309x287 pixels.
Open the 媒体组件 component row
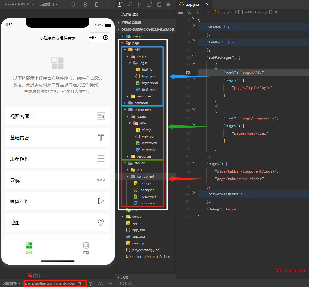[x=58, y=201]
